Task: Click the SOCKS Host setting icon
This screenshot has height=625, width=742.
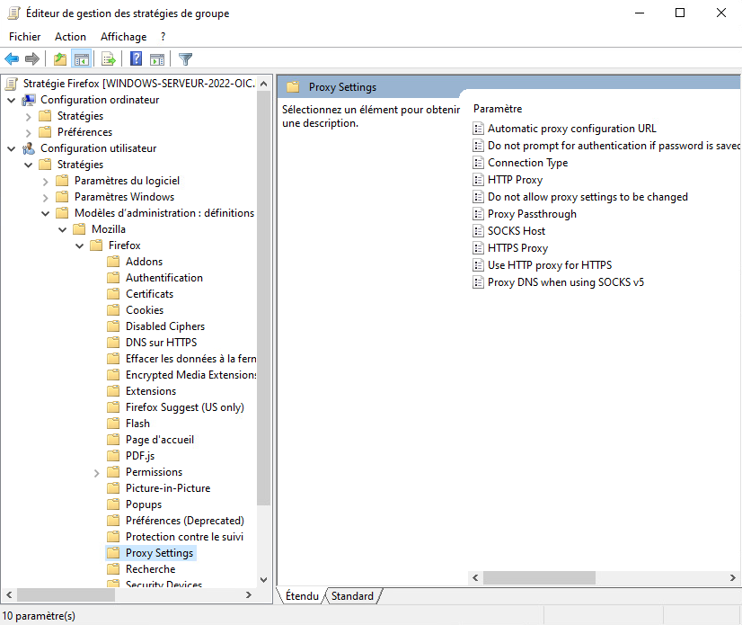Action: (479, 231)
